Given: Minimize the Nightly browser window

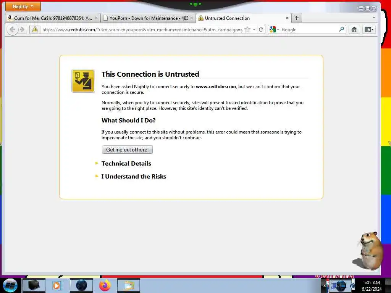Looking at the screenshot, I should 361,9.
